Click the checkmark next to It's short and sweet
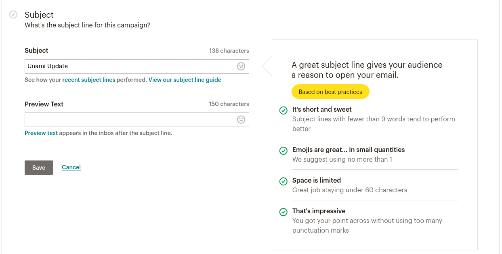 [284, 110]
